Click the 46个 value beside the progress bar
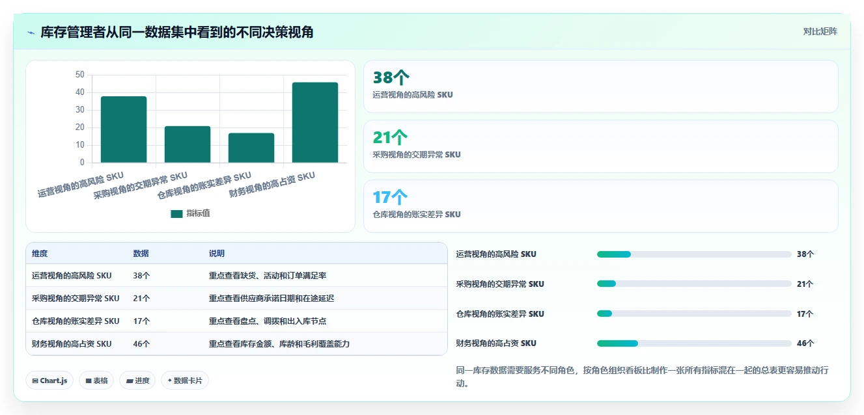The height and width of the screenshot is (415, 864). tap(805, 343)
